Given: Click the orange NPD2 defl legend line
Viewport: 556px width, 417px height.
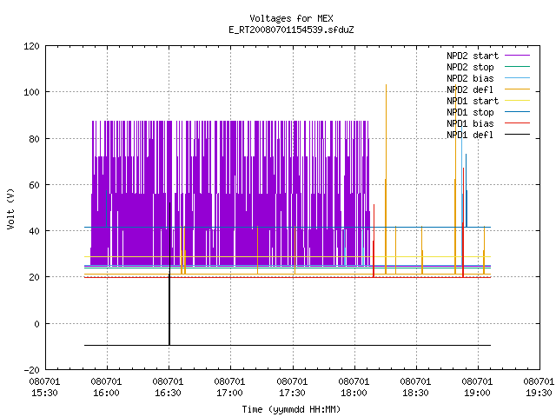Looking at the screenshot, I should [x=517, y=89].
